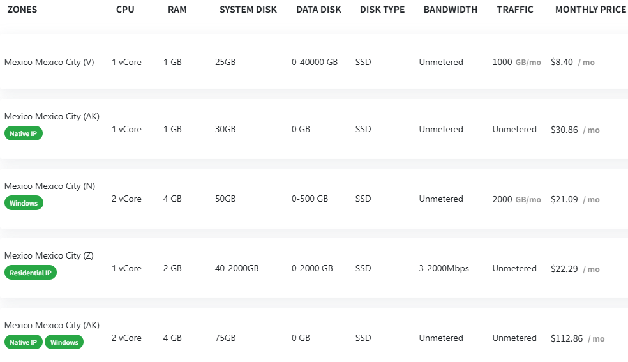The width and height of the screenshot is (628, 362).
Task: Click the ZONES column header
Action: 22,10
